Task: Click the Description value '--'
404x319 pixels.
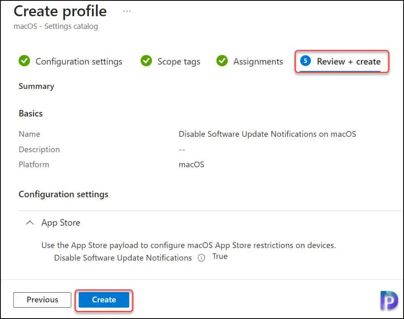Action: point(182,149)
